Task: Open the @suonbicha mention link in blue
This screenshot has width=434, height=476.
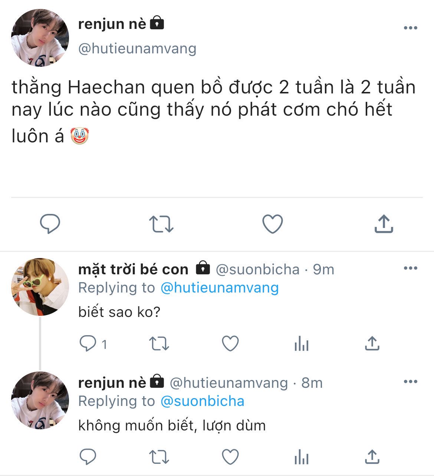Action: click(202, 401)
